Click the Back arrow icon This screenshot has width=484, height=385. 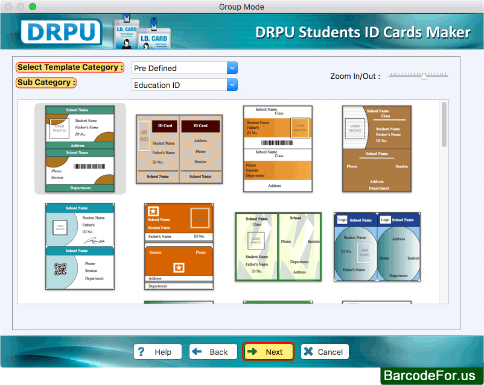pyautogui.click(x=199, y=351)
